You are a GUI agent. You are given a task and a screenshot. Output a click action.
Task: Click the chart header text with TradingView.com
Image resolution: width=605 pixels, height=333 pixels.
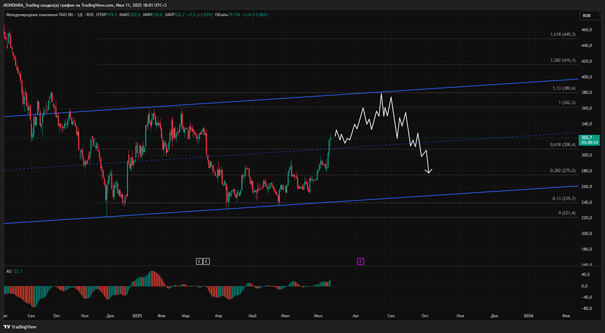pos(85,4)
